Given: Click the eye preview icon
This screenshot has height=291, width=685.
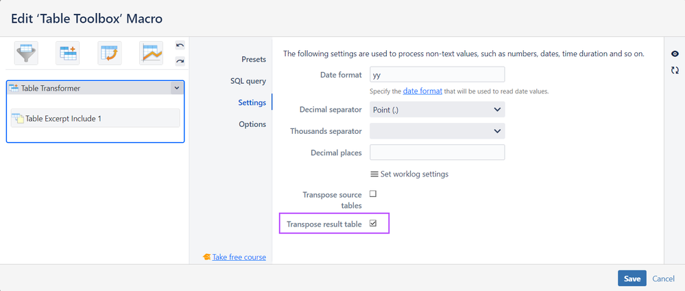Looking at the screenshot, I should (x=675, y=54).
